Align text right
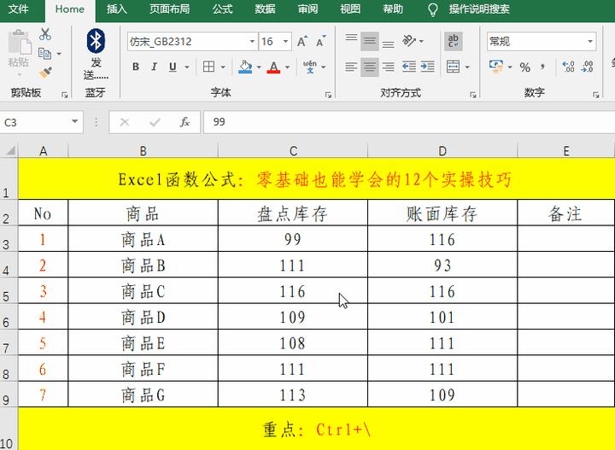The height and width of the screenshot is (450, 615). point(388,67)
